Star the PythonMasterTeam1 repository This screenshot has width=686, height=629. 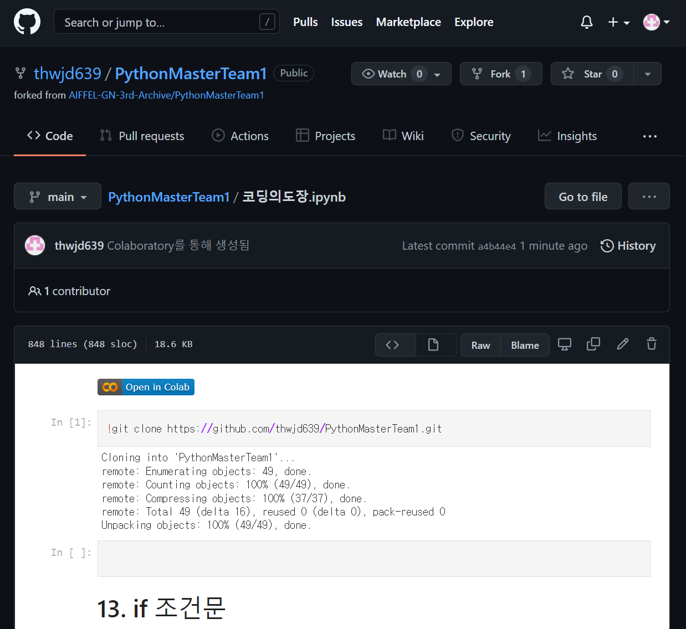tap(591, 73)
